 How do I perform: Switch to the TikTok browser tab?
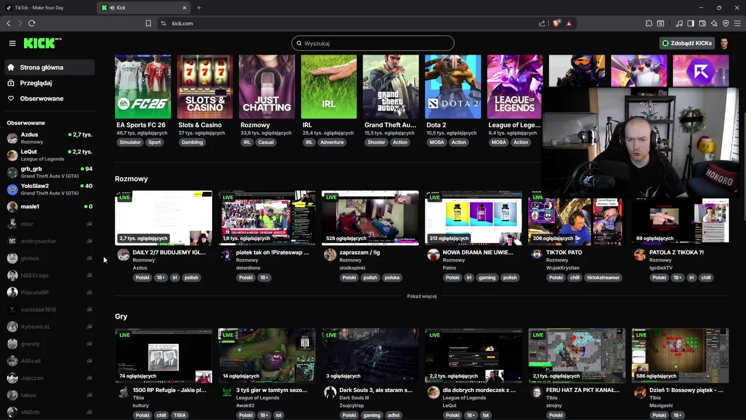click(47, 8)
